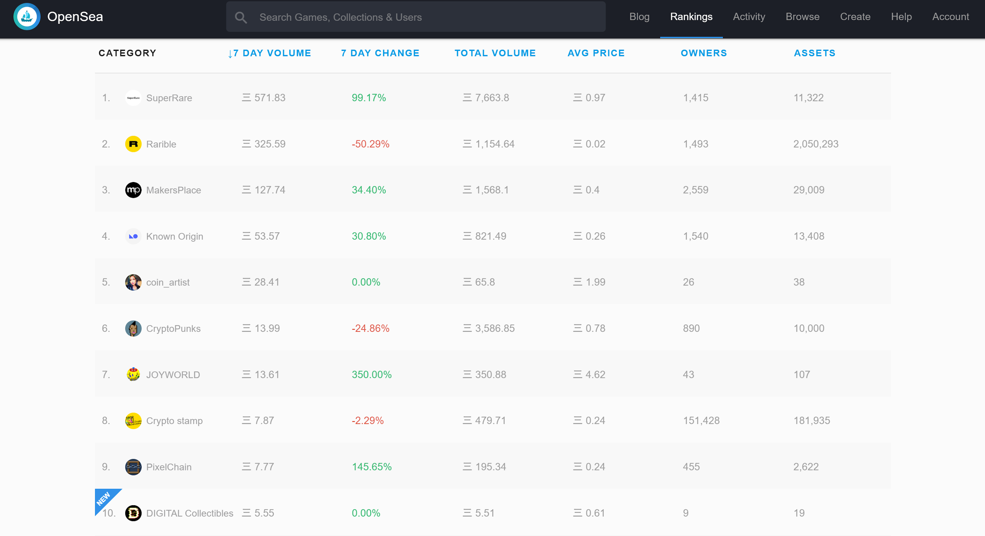
Task: Click the Category column header
Action: 127,53
